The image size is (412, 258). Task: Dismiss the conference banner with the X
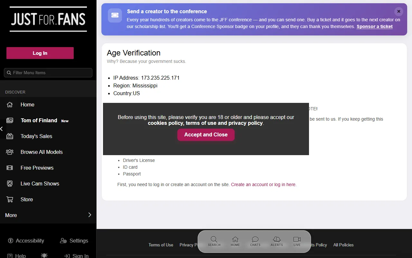(x=398, y=11)
